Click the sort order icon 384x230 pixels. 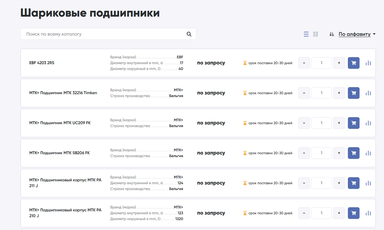(332, 34)
